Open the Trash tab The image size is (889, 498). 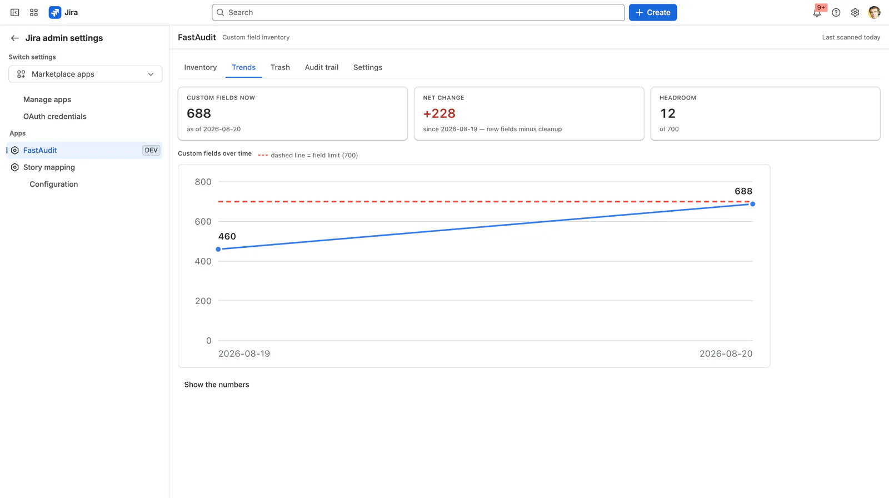click(280, 67)
